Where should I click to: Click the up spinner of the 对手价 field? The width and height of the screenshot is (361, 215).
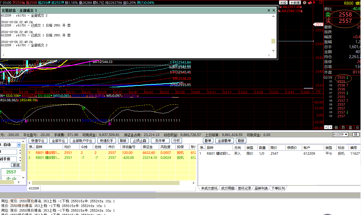[x=20, y=157]
